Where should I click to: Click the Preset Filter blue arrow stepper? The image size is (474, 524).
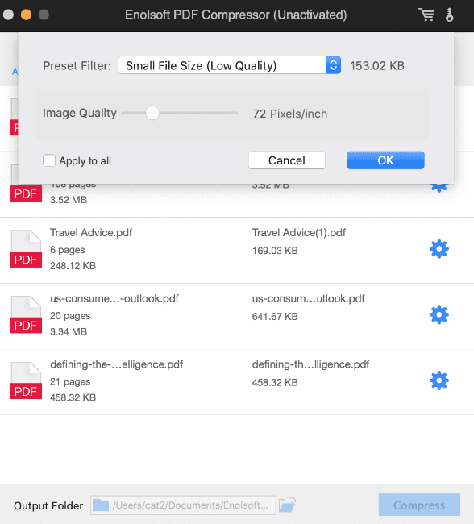[333, 65]
